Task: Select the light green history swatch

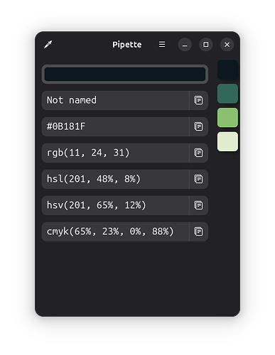Action: coord(227,118)
